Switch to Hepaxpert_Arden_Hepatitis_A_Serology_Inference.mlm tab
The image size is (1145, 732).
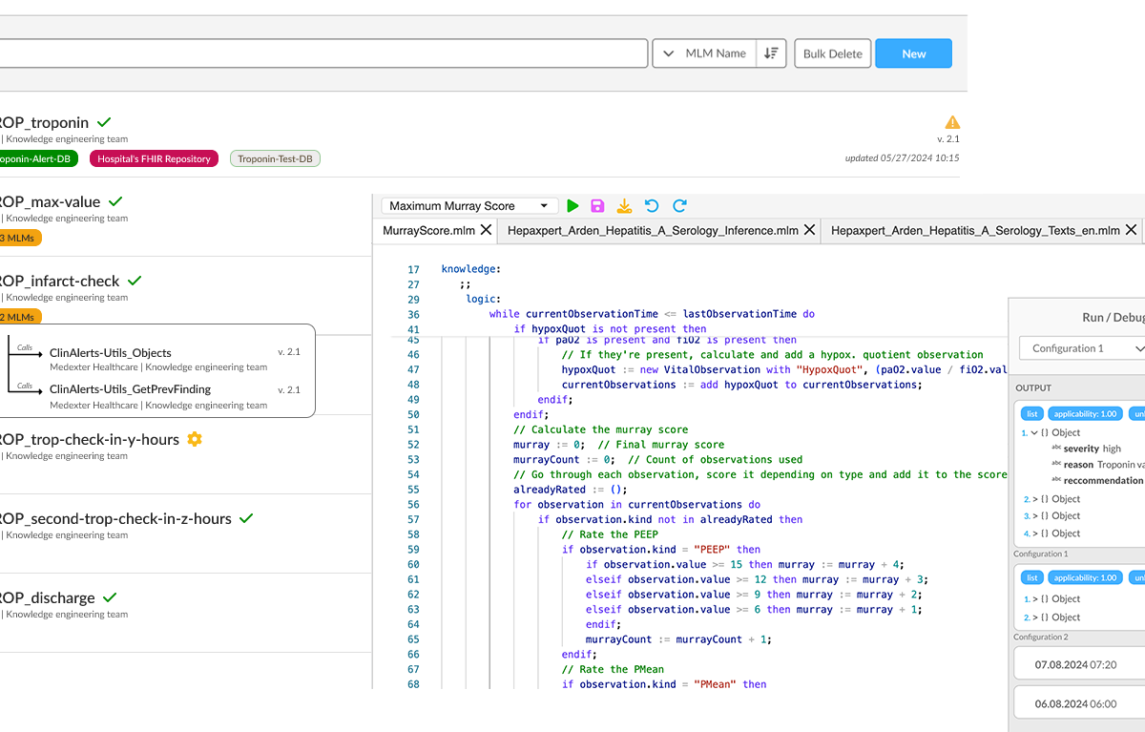click(x=653, y=230)
